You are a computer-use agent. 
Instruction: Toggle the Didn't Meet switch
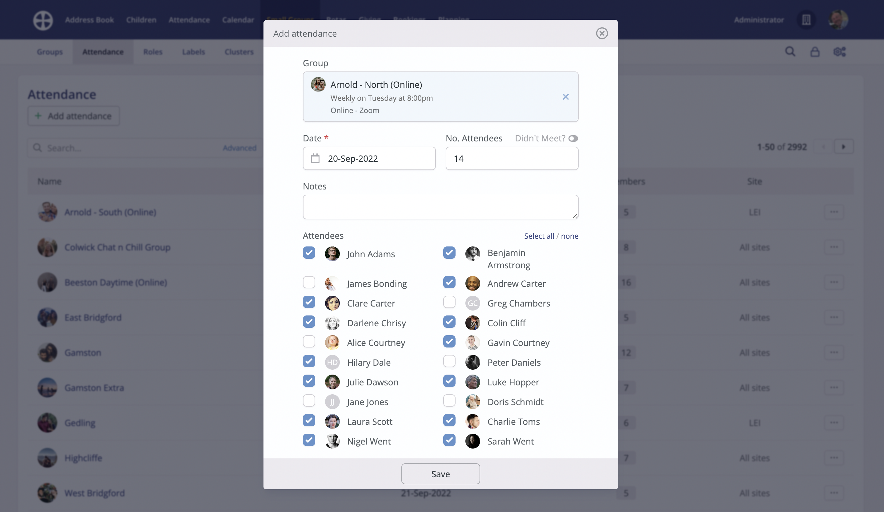(x=573, y=139)
